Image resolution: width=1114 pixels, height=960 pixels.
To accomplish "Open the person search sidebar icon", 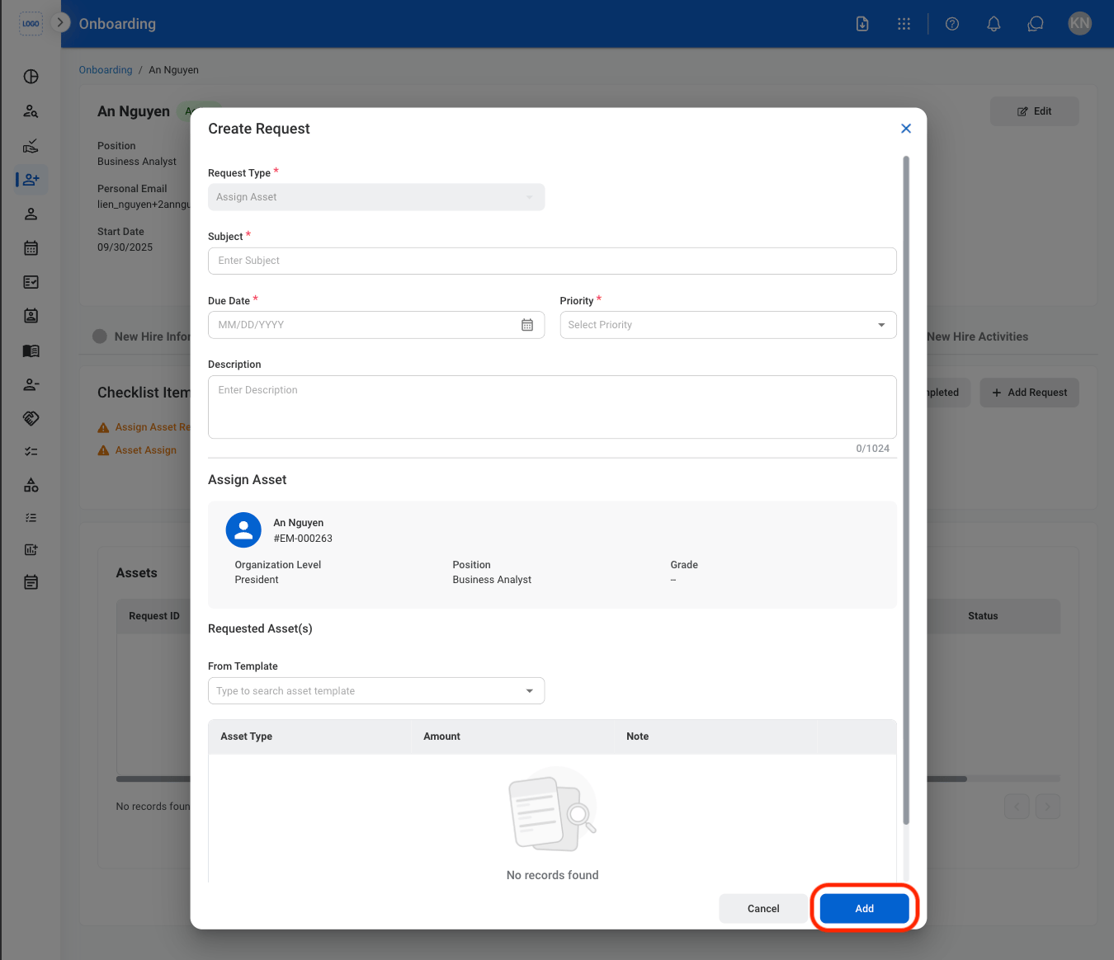I will (x=31, y=111).
